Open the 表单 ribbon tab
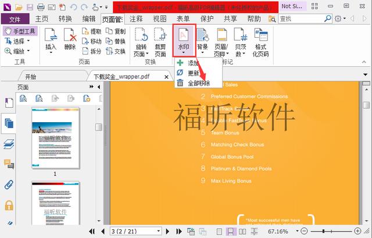Image resolution: width=372 pixels, height=238 pixels. pyautogui.click(x=183, y=19)
